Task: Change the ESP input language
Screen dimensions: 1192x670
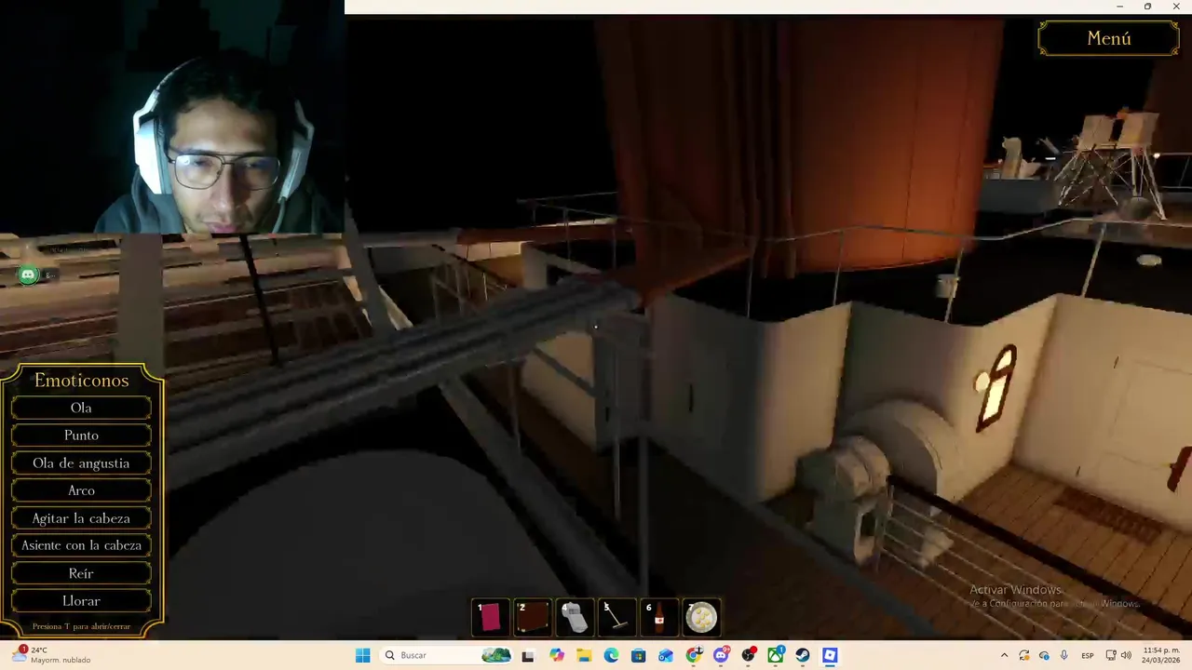Action: tap(1087, 655)
